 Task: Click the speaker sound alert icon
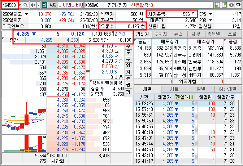click(33, 5)
